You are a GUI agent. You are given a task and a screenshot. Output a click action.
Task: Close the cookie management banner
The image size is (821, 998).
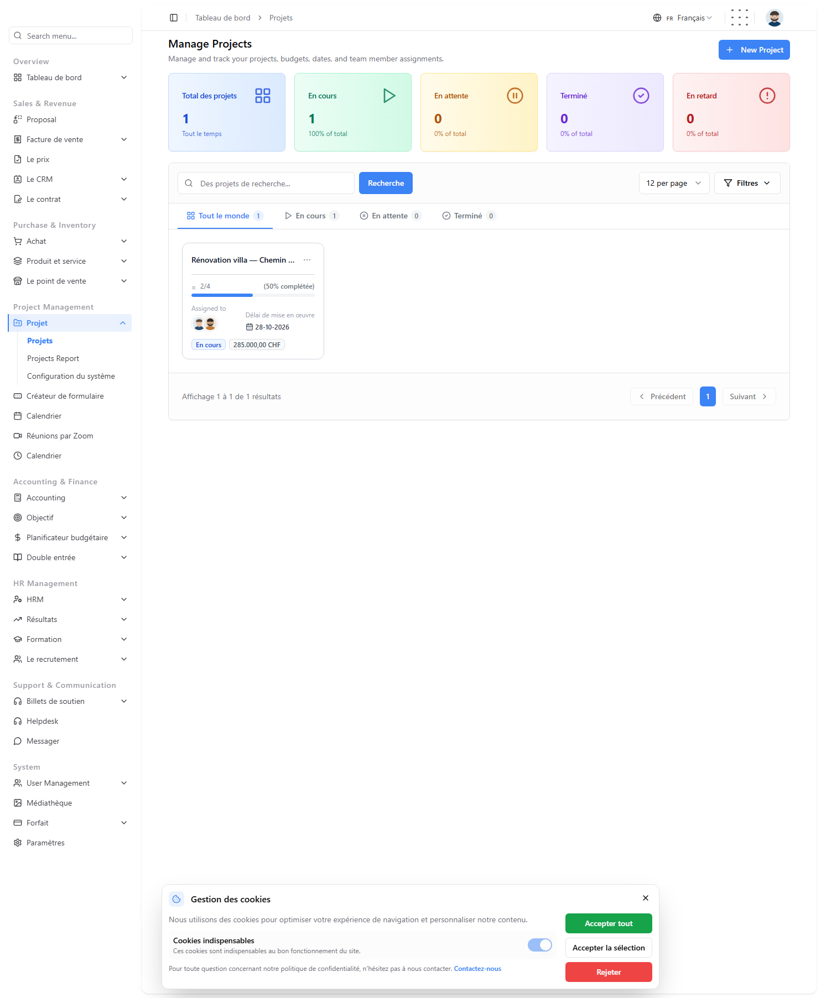point(646,898)
